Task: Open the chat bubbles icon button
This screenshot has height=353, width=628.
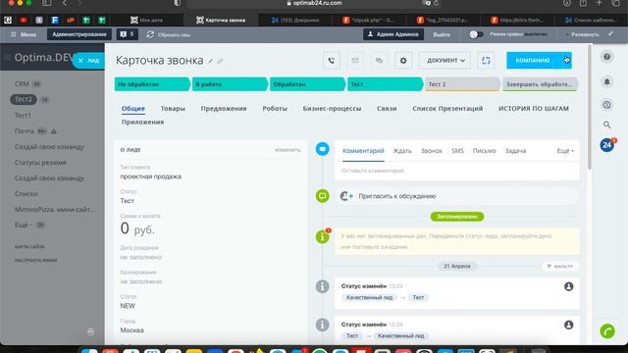Action: (379, 61)
